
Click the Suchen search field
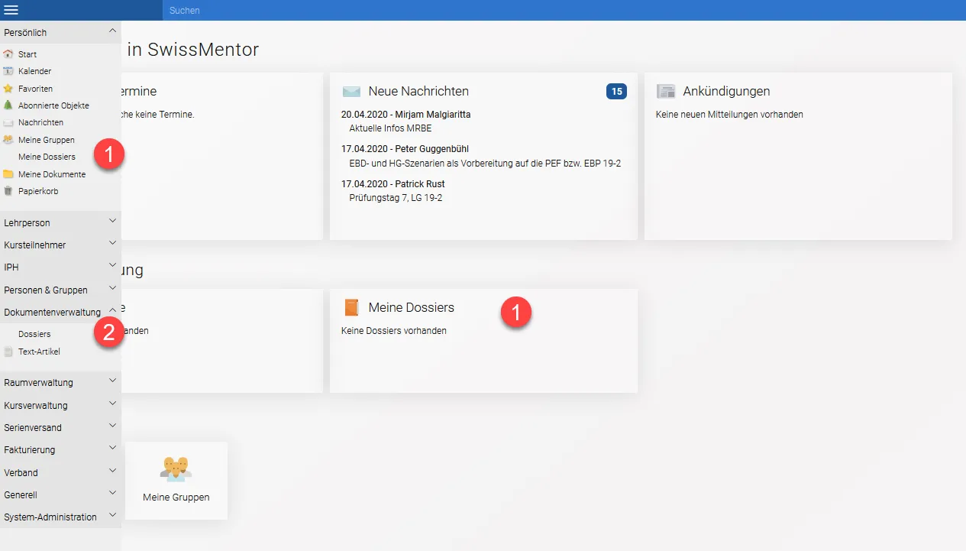click(x=564, y=10)
